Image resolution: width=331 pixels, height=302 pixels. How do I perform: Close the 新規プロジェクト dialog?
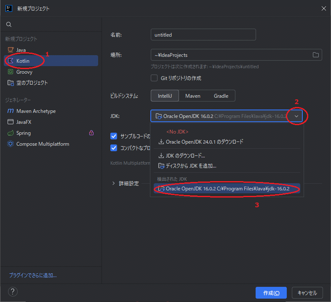pyautogui.click(x=323, y=8)
